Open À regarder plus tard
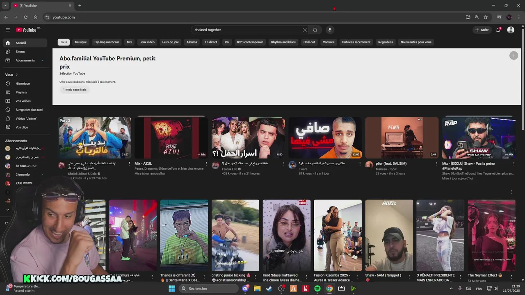Image resolution: width=525 pixels, height=295 pixels. point(25,110)
